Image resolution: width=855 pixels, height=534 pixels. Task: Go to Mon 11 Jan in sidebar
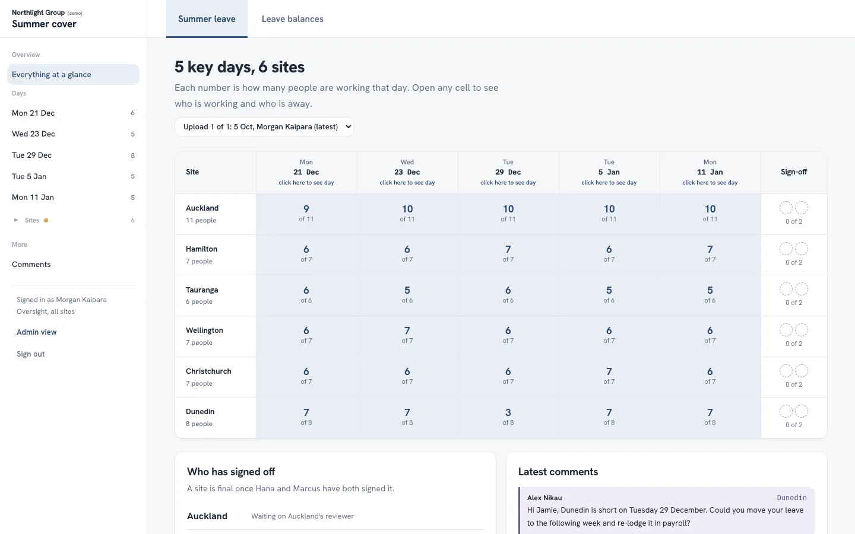pyautogui.click(x=73, y=198)
